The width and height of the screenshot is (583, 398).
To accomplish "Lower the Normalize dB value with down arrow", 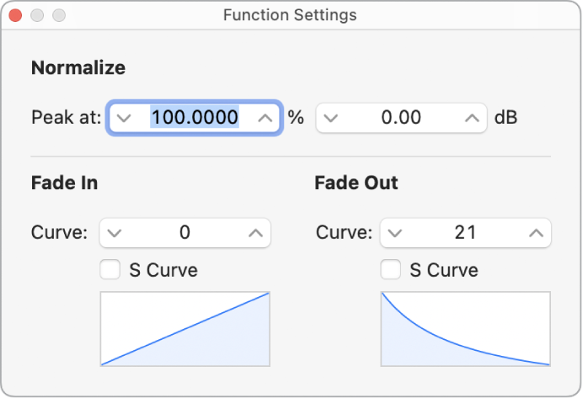I will [331, 118].
